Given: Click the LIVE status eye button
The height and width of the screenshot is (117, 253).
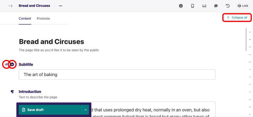Looking at the screenshot, I should click(243, 6).
